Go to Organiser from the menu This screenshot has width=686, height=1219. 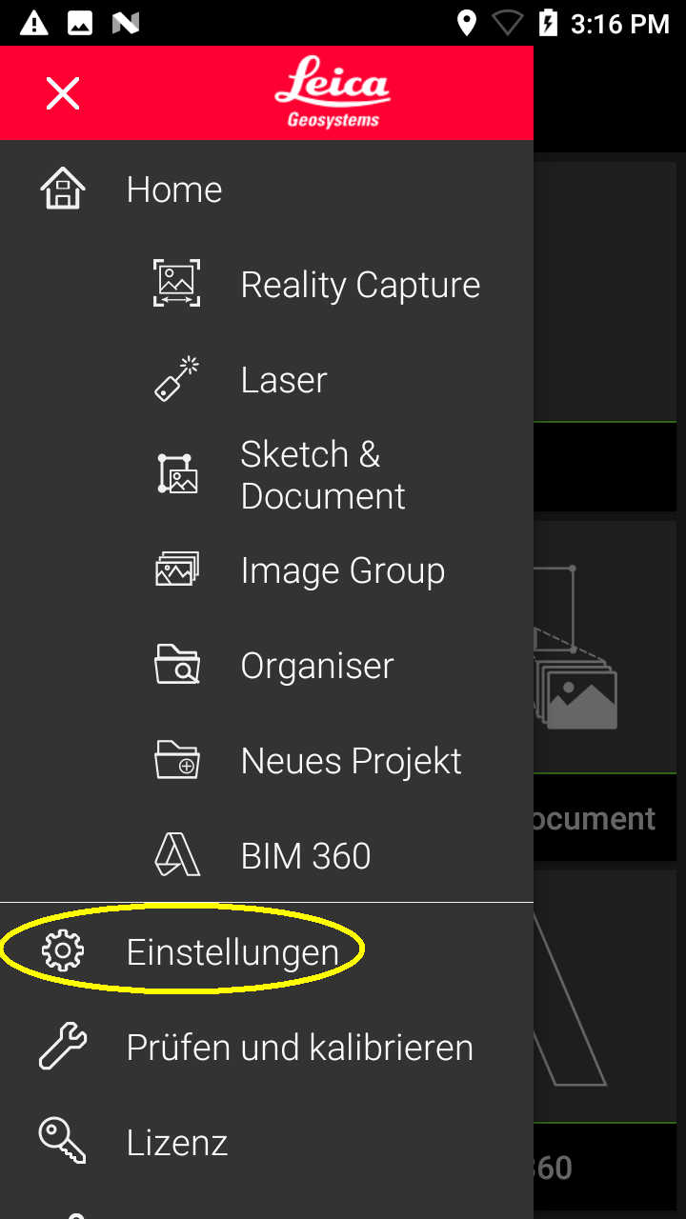click(316, 666)
